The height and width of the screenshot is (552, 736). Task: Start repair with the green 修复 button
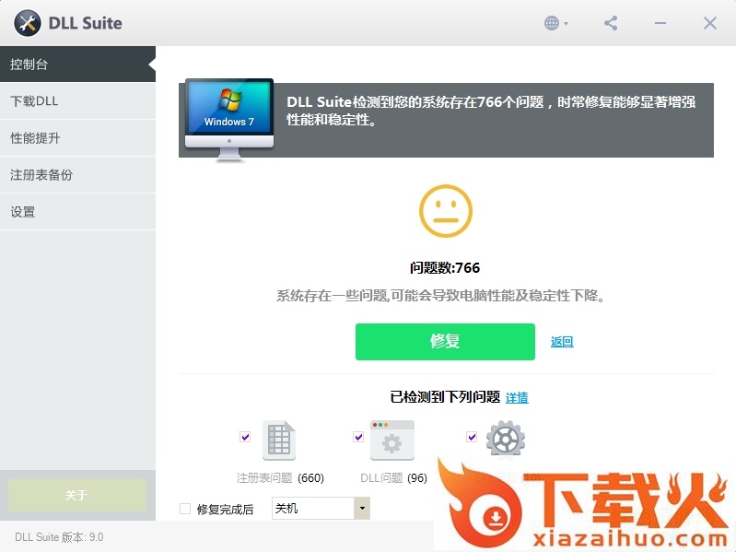pyautogui.click(x=445, y=342)
